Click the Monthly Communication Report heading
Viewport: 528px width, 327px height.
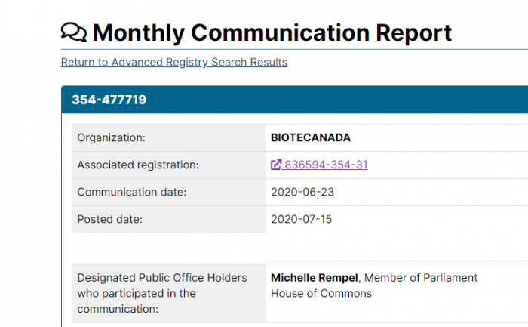(x=272, y=32)
